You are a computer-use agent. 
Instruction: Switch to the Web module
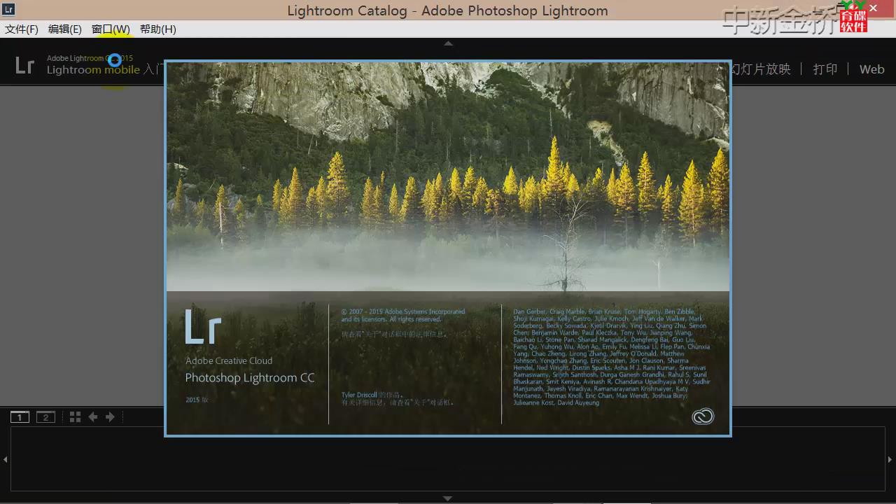[x=871, y=69]
